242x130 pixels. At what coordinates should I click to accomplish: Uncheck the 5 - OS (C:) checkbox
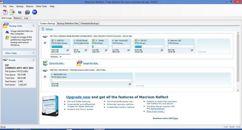[162, 50]
